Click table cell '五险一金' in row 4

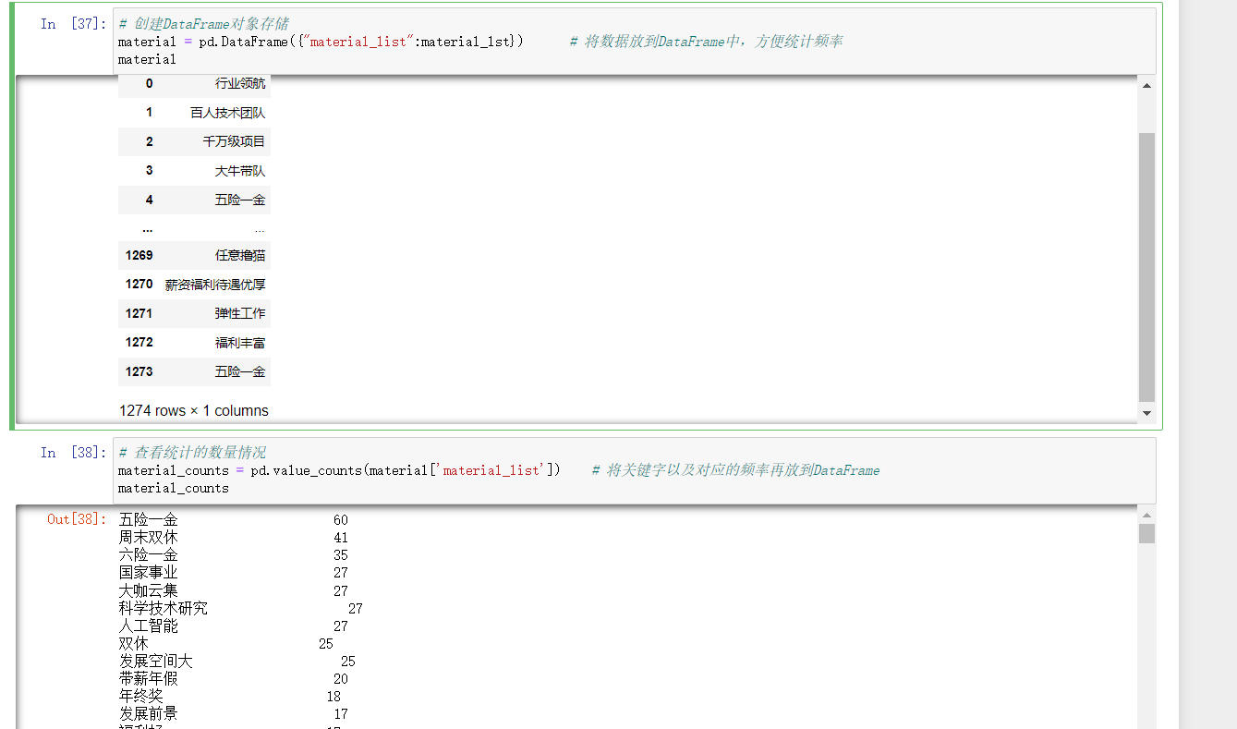[240, 200]
